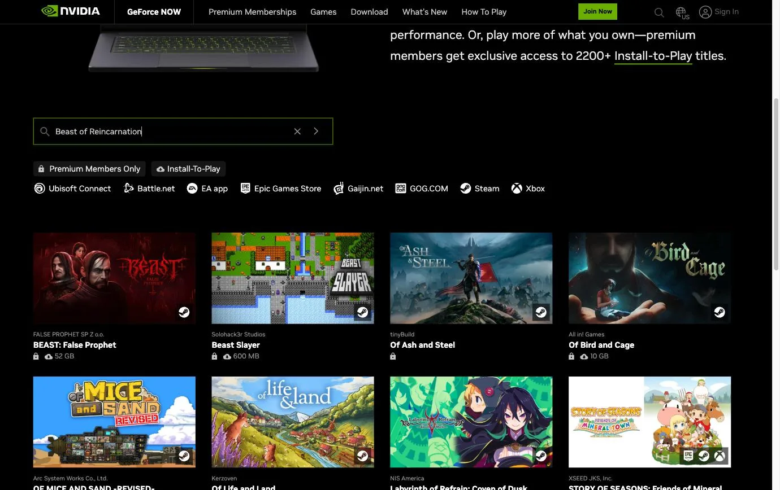Filter by GOG.COM store
The height and width of the screenshot is (490, 780).
(422, 189)
